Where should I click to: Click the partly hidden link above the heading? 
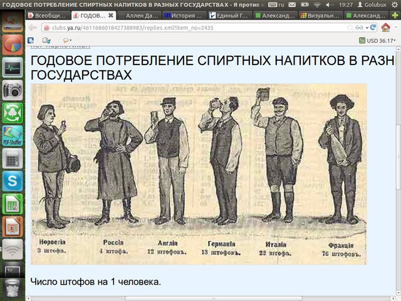coord(60,47)
